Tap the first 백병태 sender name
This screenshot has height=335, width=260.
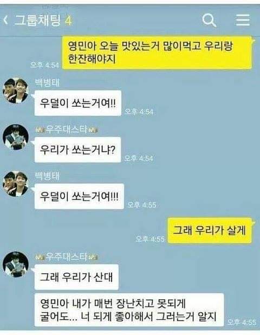[x=47, y=83]
